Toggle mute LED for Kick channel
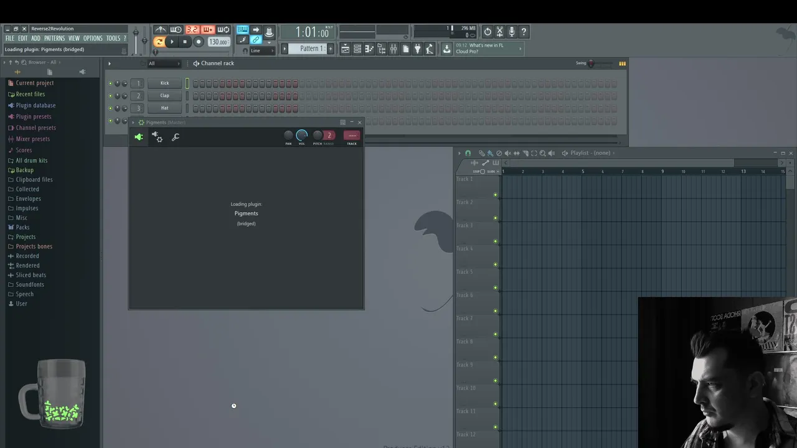 pos(110,83)
